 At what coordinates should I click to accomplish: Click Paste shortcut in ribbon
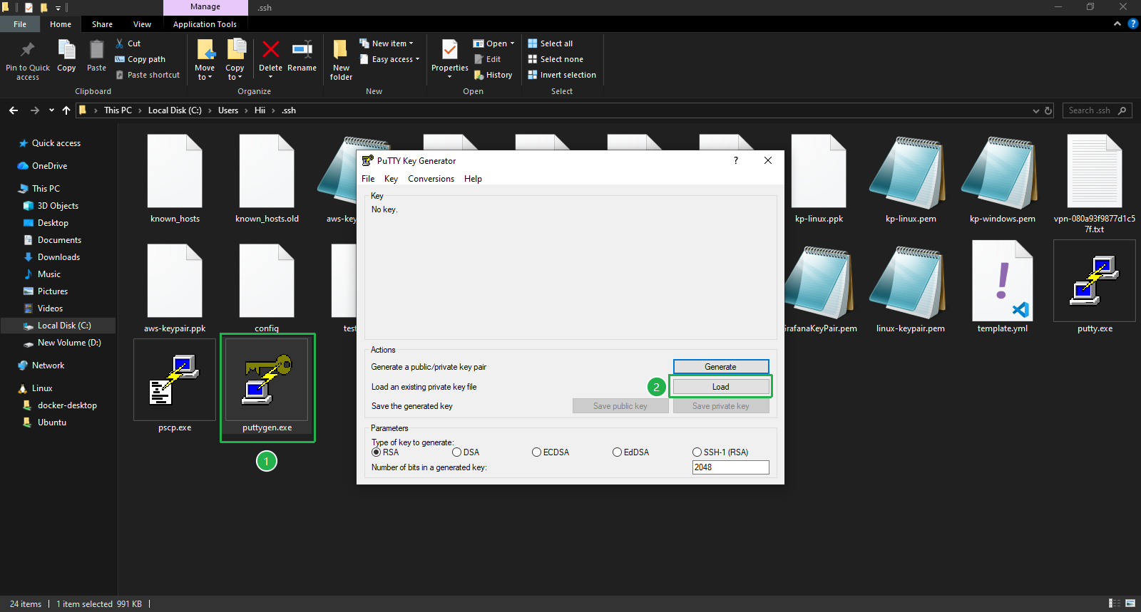click(148, 75)
